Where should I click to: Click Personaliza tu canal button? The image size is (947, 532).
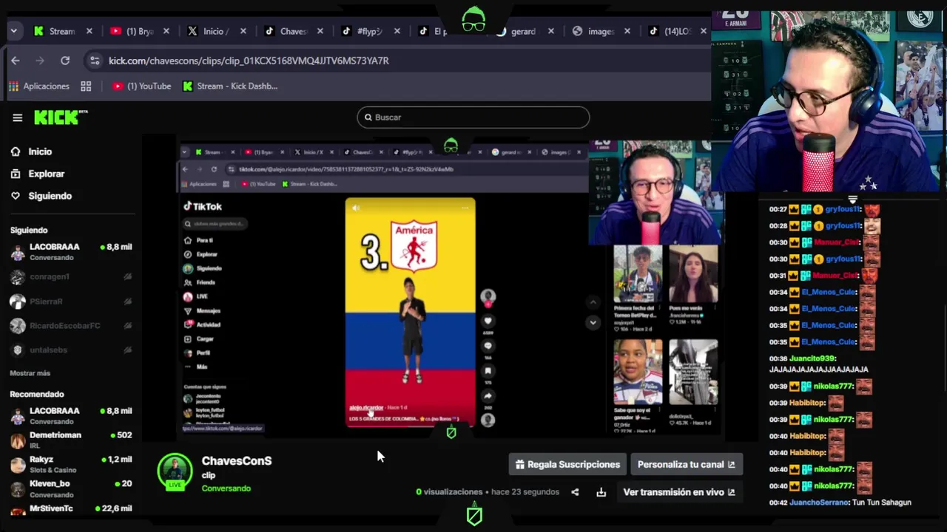[687, 464]
